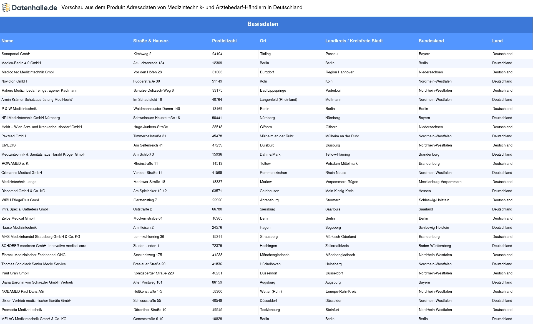This screenshot has height=324, width=533.
Task: Click the Bundesland value Mecklenburg-Vorpommern
Action: pos(440,182)
